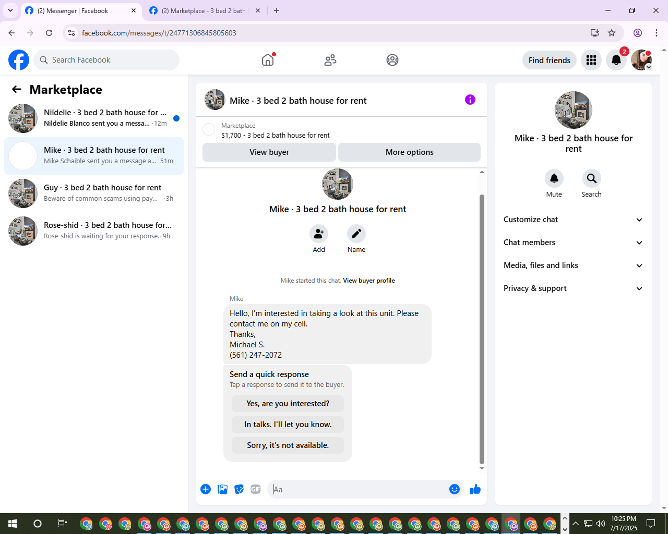Screen dimensions: 668x534
Task: Go back one page in browser
Action: 11,33
